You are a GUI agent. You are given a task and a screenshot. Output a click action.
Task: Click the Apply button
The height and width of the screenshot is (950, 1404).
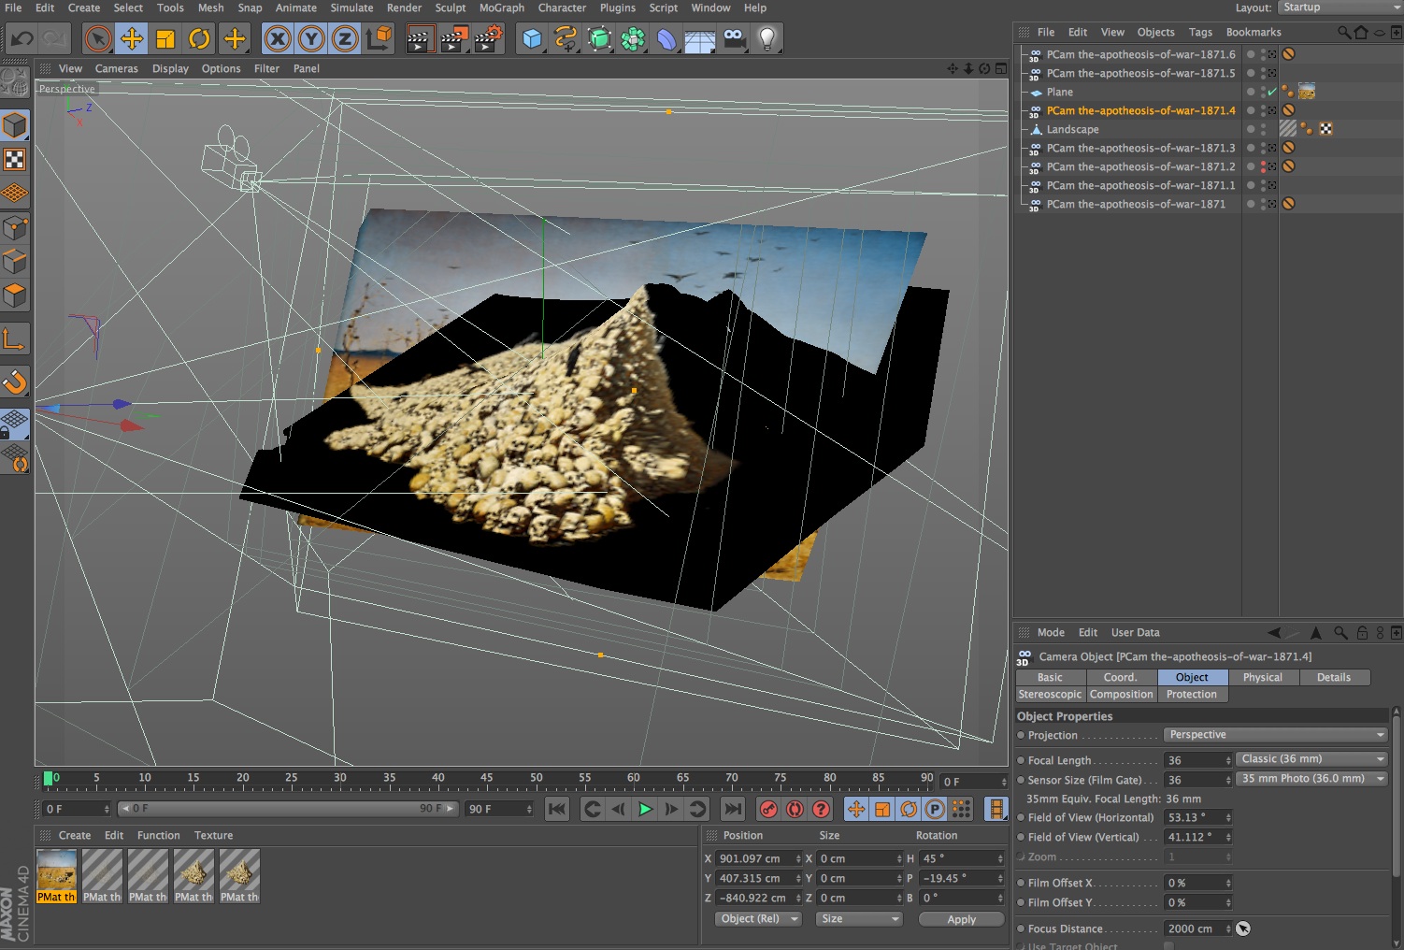(961, 919)
